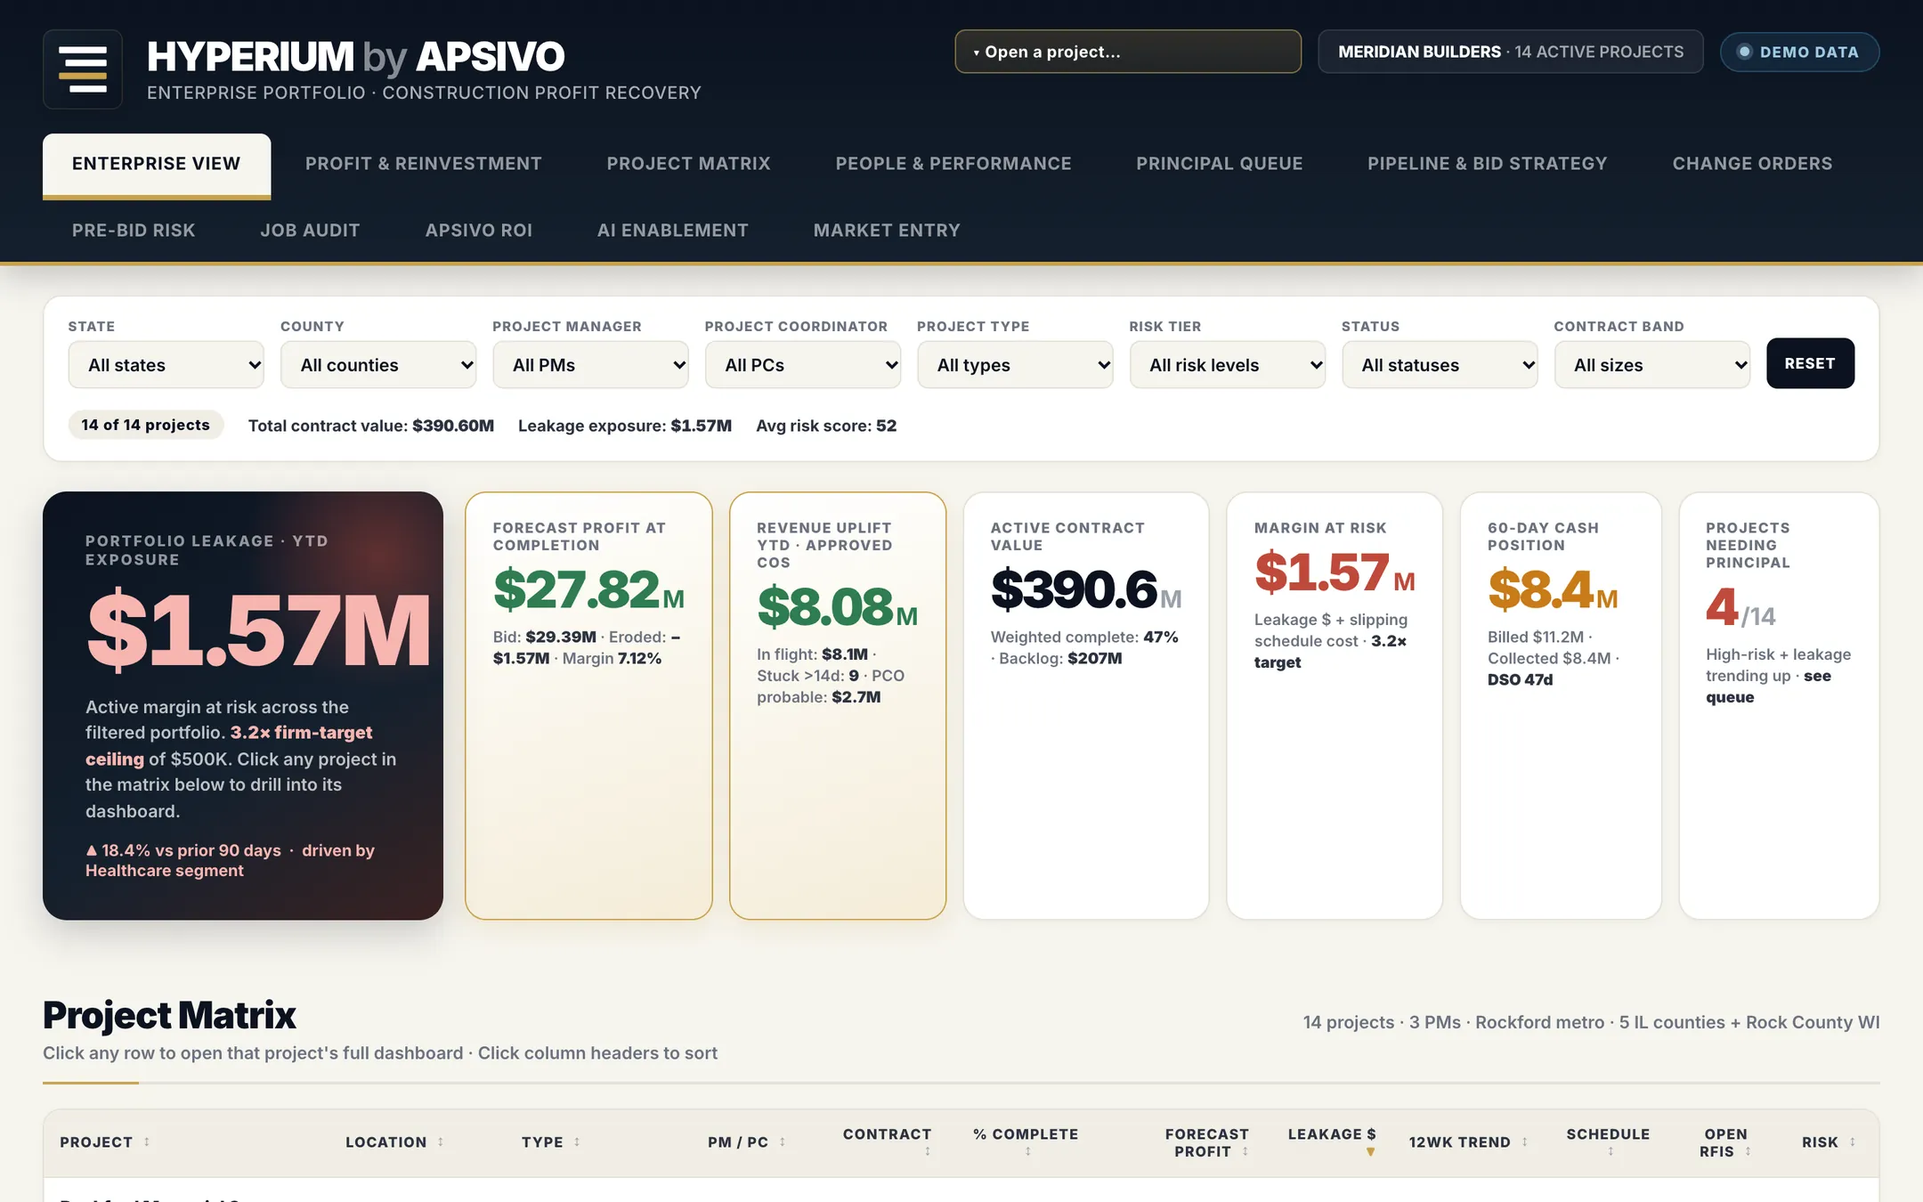Open Apsivo ROI tab
The image size is (1923, 1202).
(479, 231)
